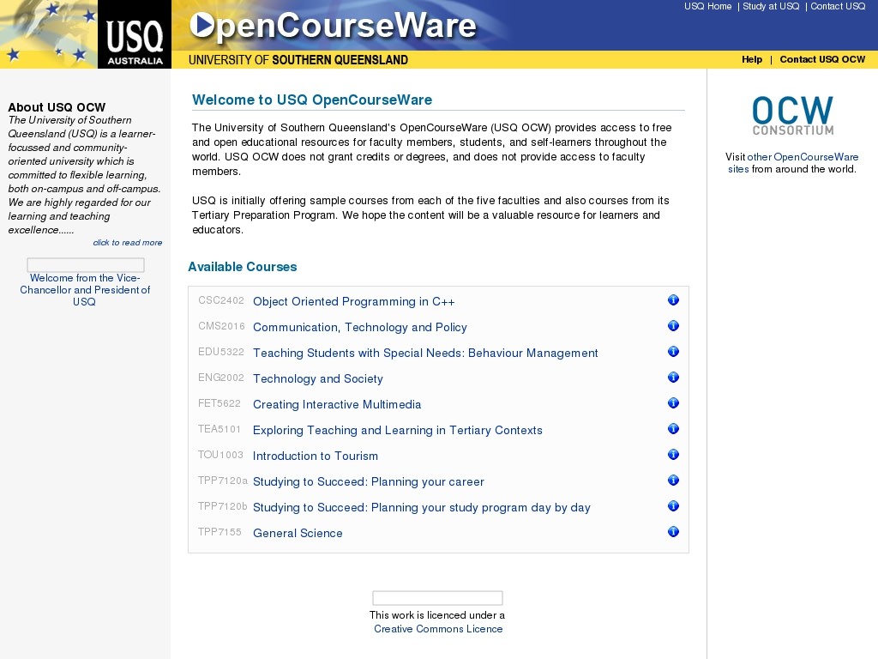The height and width of the screenshot is (659, 878).
Task: Click the 'Available Courses' heading
Action: pos(243,267)
